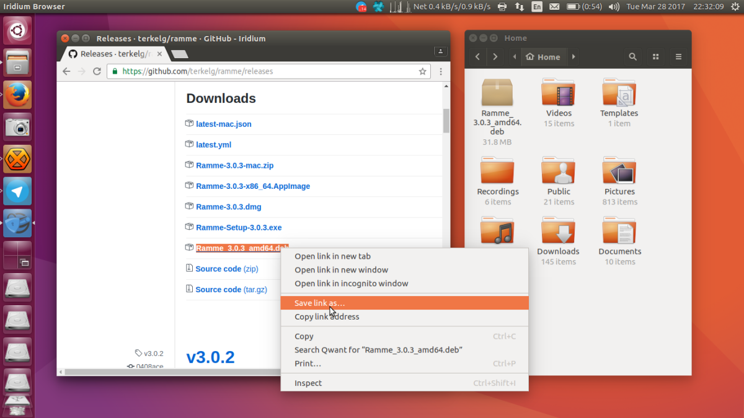Launch Firefox from the dock
Screen dimensions: 744x418
[17, 95]
